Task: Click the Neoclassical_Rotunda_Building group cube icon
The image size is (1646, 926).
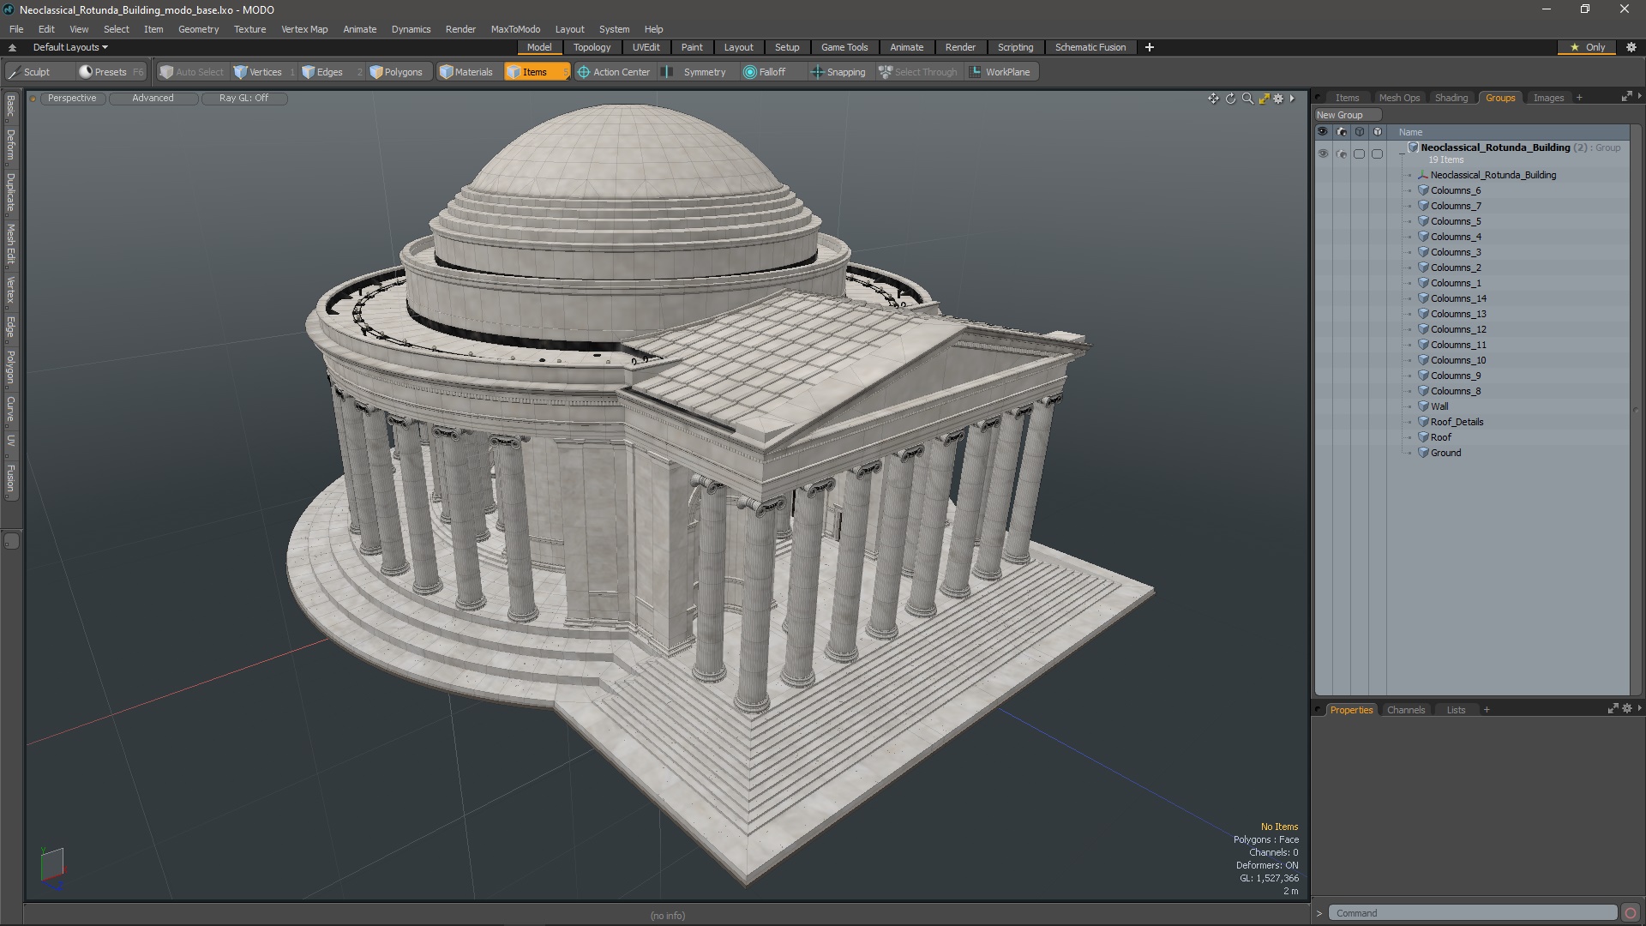Action: 1414,147
